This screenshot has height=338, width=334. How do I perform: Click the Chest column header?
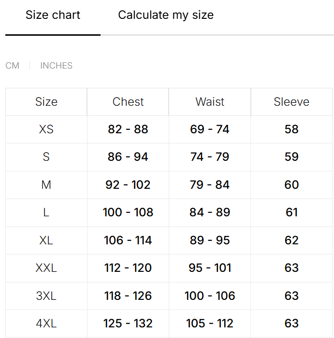(x=128, y=102)
